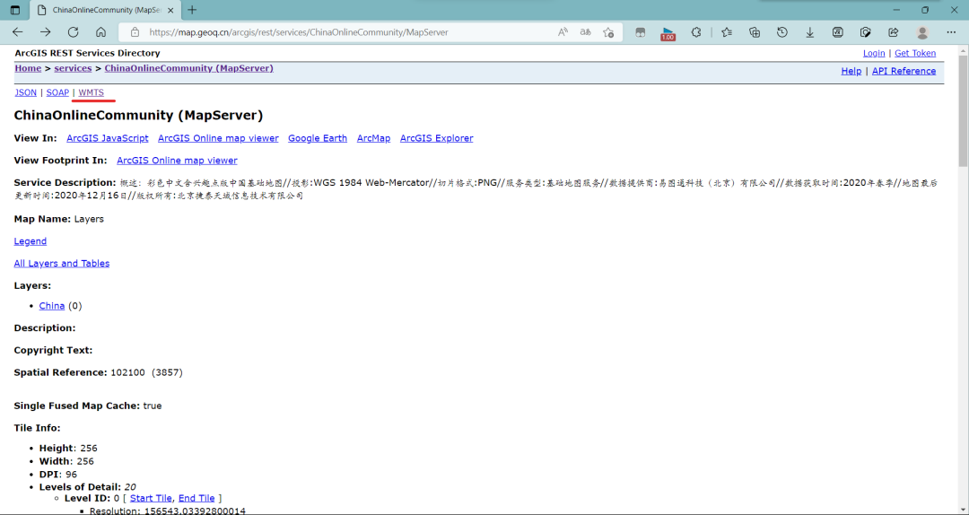The width and height of the screenshot is (969, 515).
Task: Select the 'Spatial Reference:' label text
Action: (61, 373)
